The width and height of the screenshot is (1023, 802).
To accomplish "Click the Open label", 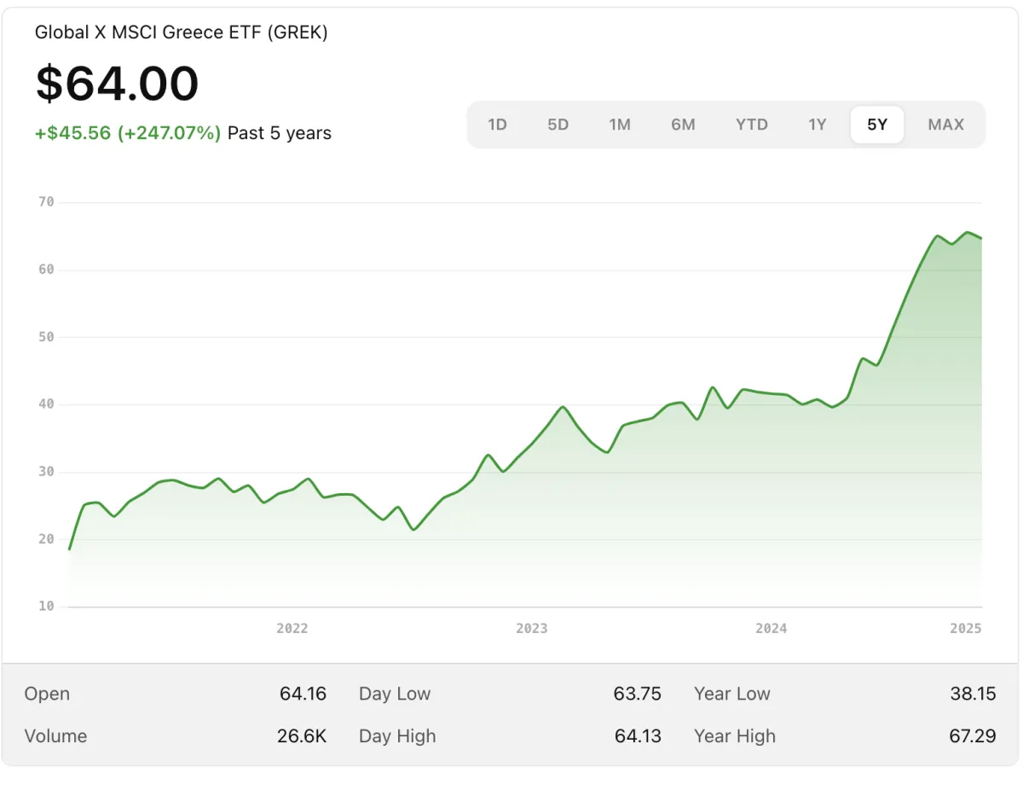I will (x=47, y=694).
